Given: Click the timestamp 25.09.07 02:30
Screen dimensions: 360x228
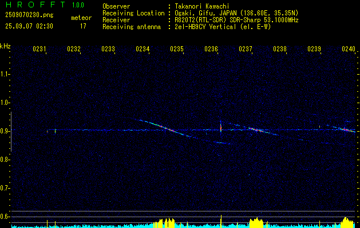Looking at the screenshot, I should 29,26.
